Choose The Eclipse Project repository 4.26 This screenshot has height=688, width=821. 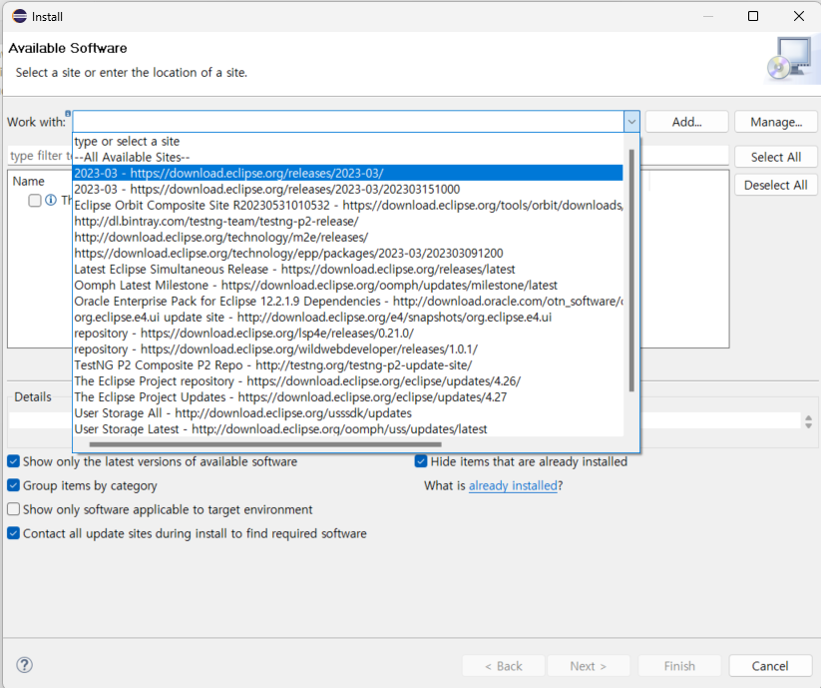pos(348,380)
